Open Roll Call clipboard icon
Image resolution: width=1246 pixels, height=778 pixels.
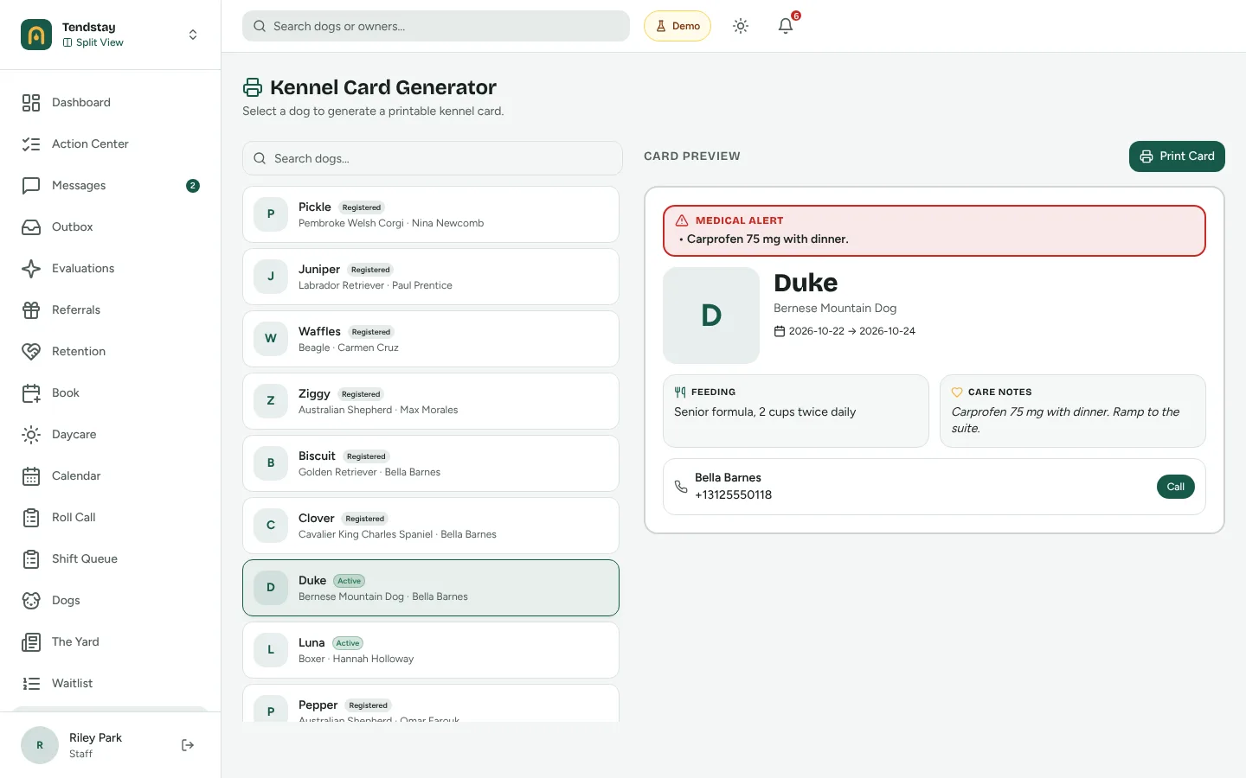pyautogui.click(x=31, y=518)
